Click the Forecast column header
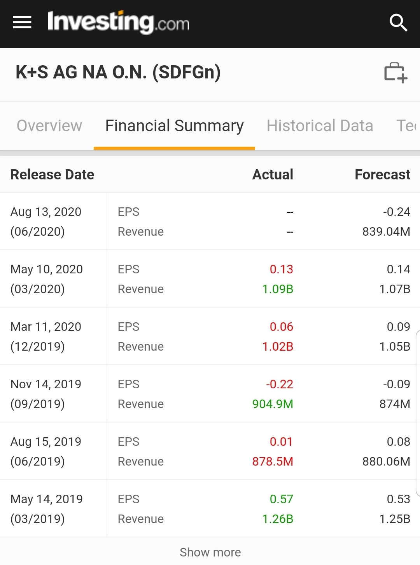420x565 pixels. tap(382, 175)
